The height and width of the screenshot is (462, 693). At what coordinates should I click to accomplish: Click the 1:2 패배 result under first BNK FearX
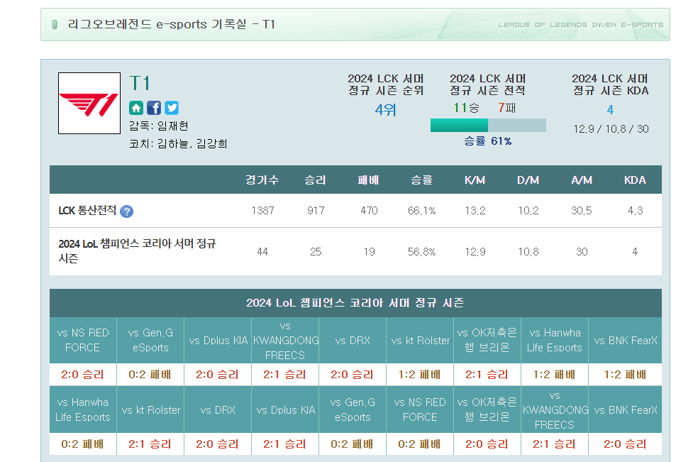(x=625, y=375)
